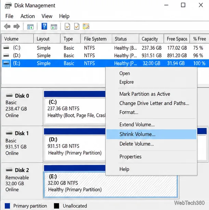Maximize the Disk Management window

(x=183, y=5)
